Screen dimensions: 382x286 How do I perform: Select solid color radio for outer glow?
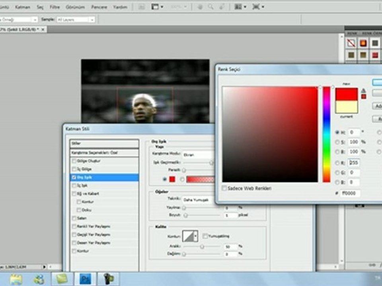[x=165, y=179]
